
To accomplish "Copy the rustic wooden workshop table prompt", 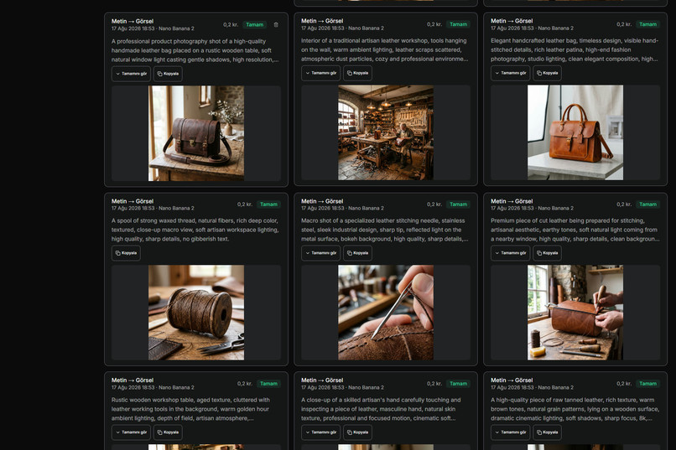I will pos(168,432).
